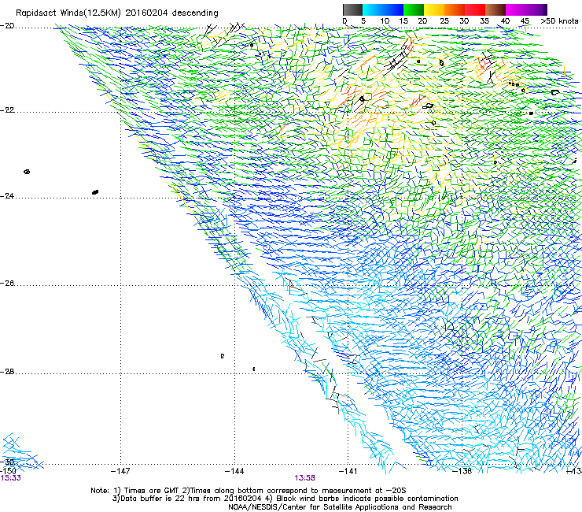Click the blue 5-15 knots color segment
This screenshot has width=582, height=512.
(382, 9)
